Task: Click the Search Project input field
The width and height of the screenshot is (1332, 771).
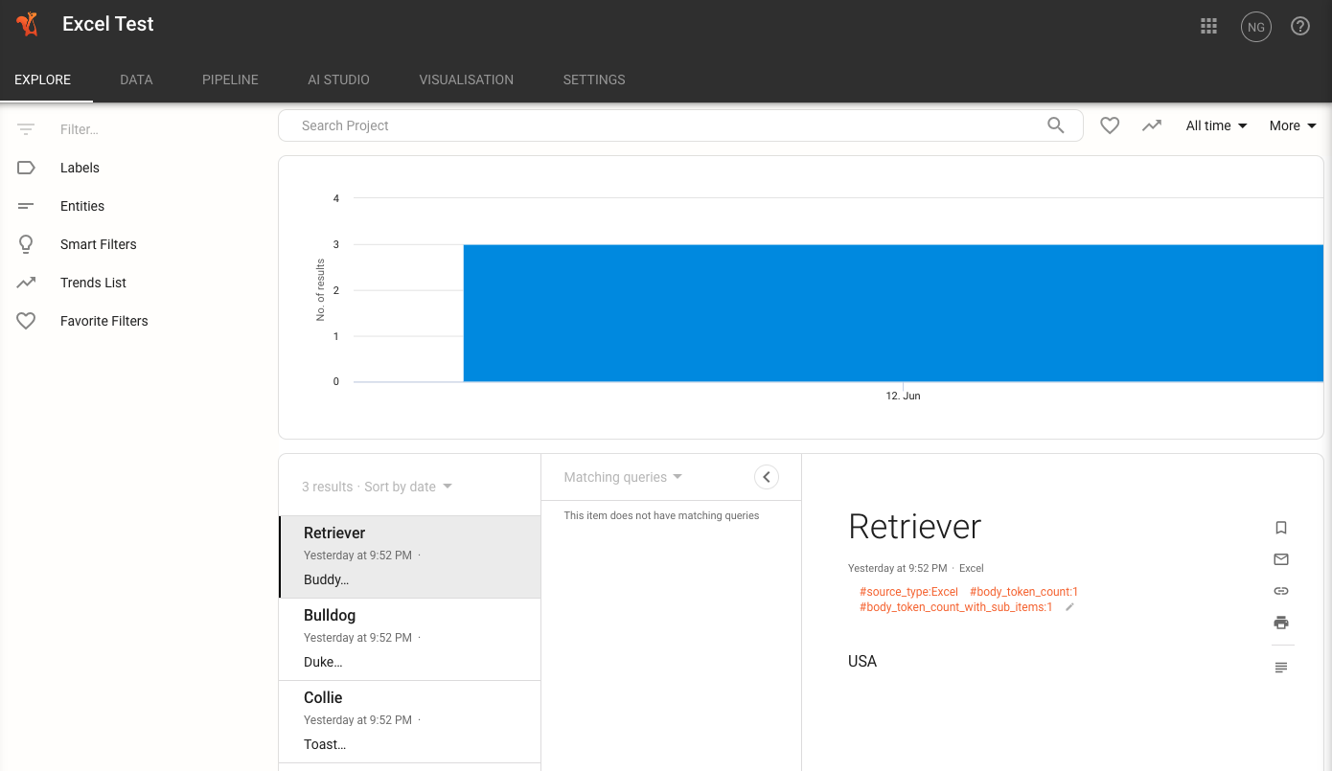Action: [x=671, y=125]
